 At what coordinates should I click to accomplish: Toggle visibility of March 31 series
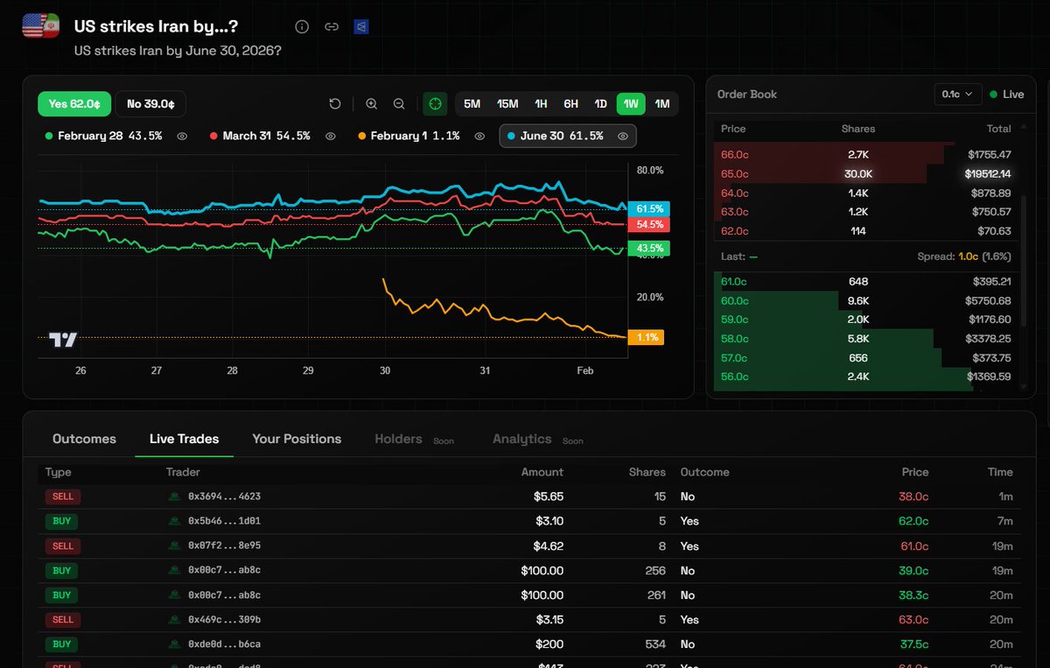coord(331,137)
